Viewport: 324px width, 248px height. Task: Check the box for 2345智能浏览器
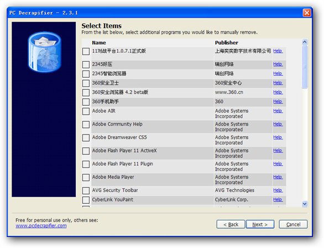pos(86,74)
